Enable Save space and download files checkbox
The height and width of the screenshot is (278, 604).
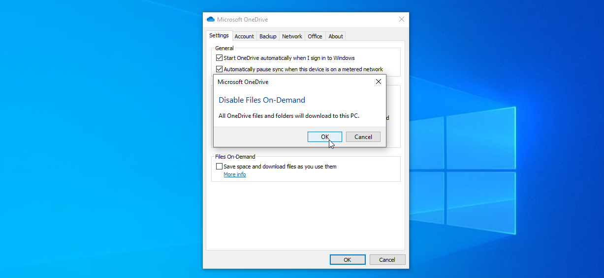[x=220, y=167]
